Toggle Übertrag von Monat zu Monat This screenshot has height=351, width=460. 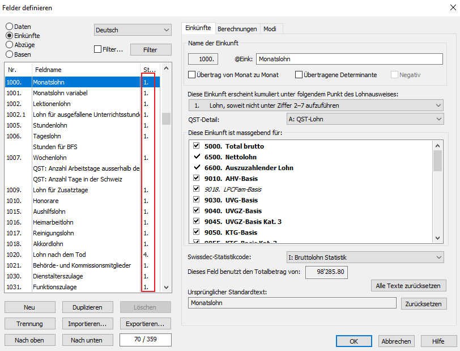click(192, 75)
